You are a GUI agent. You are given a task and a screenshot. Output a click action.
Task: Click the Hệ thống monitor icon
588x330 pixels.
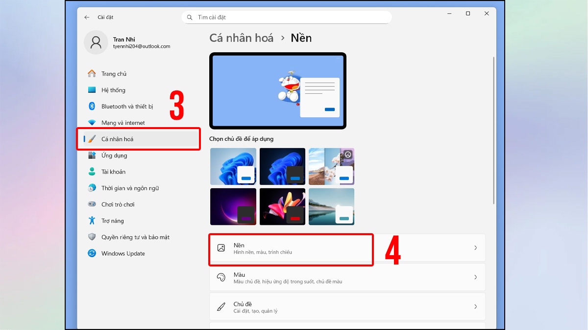pos(92,90)
